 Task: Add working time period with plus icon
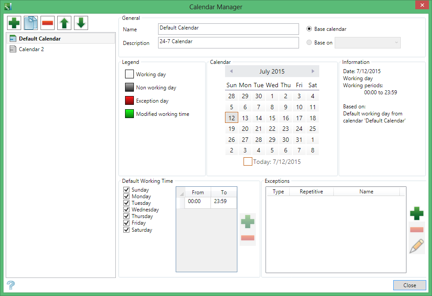[247, 222]
